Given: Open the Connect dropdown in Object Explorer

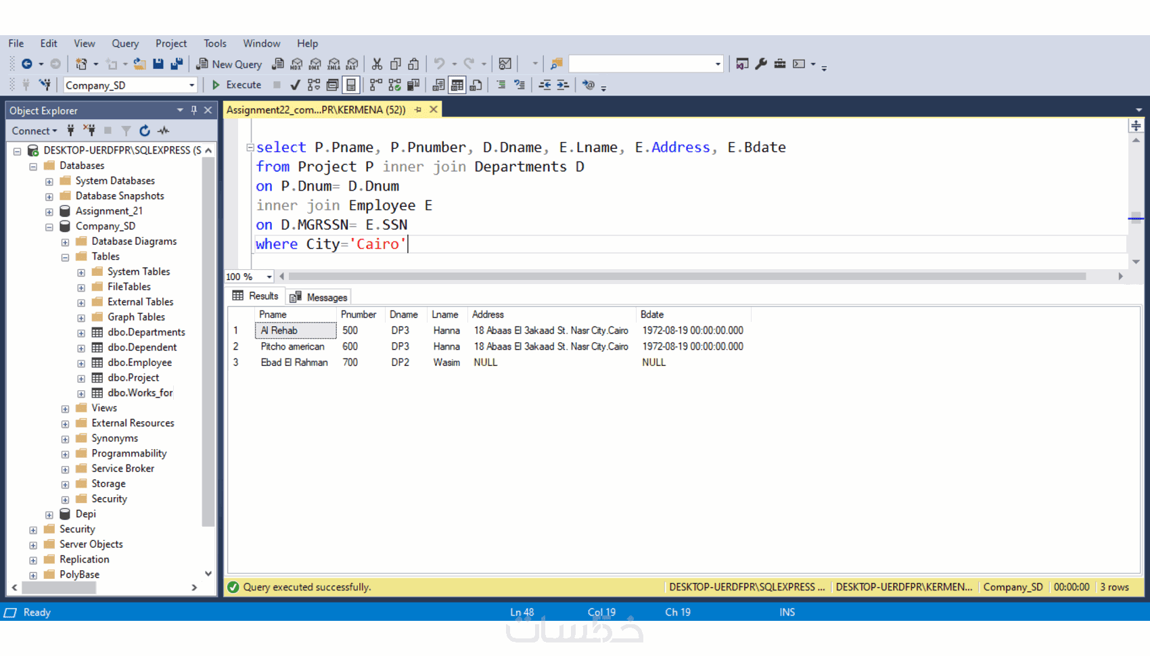Looking at the screenshot, I should coord(34,131).
